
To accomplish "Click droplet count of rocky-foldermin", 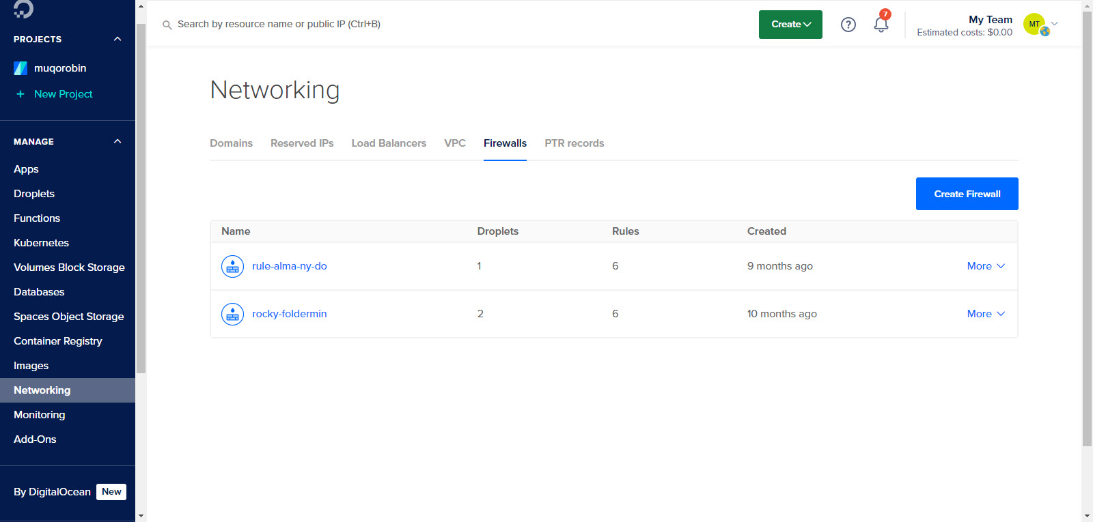I will click(480, 314).
